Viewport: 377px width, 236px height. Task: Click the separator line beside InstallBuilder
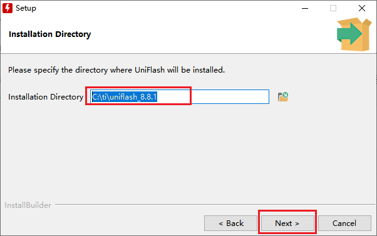coord(215,205)
